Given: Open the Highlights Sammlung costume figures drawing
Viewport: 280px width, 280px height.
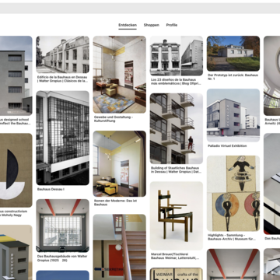Looking at the screenshot, I should click(x=233, y=194).
